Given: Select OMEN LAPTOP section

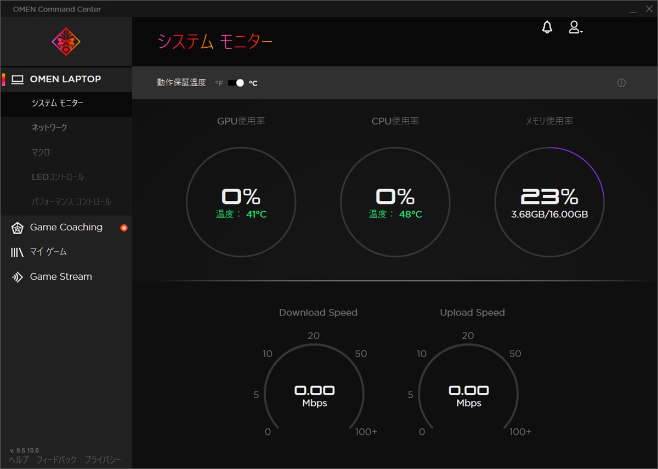Looking at the screenshot, I should [66, 80].
